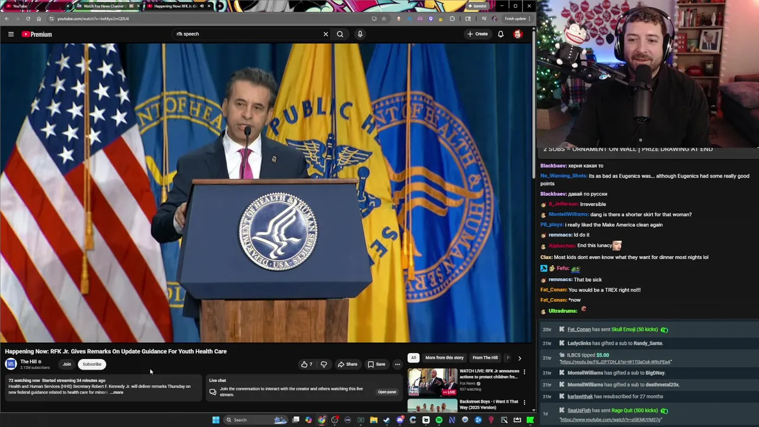This screenshot has width=759, height=427.
Task: Go back with the browser back arrow
Action: point(7,18)
